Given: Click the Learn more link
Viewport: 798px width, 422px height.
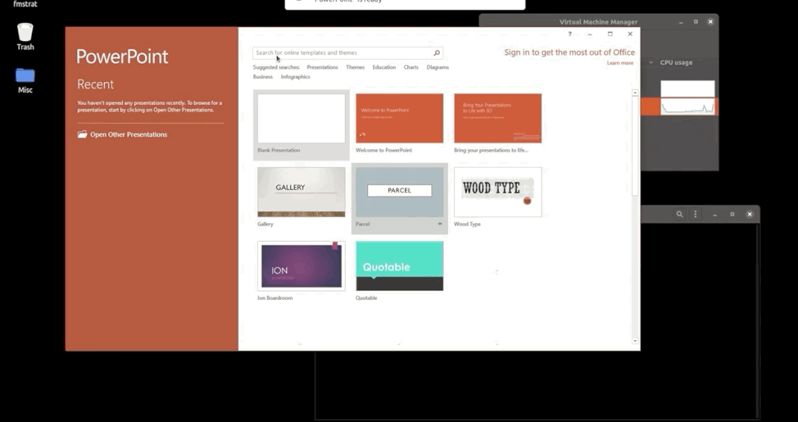Looking at the screenshot, I should pos(620,63).
